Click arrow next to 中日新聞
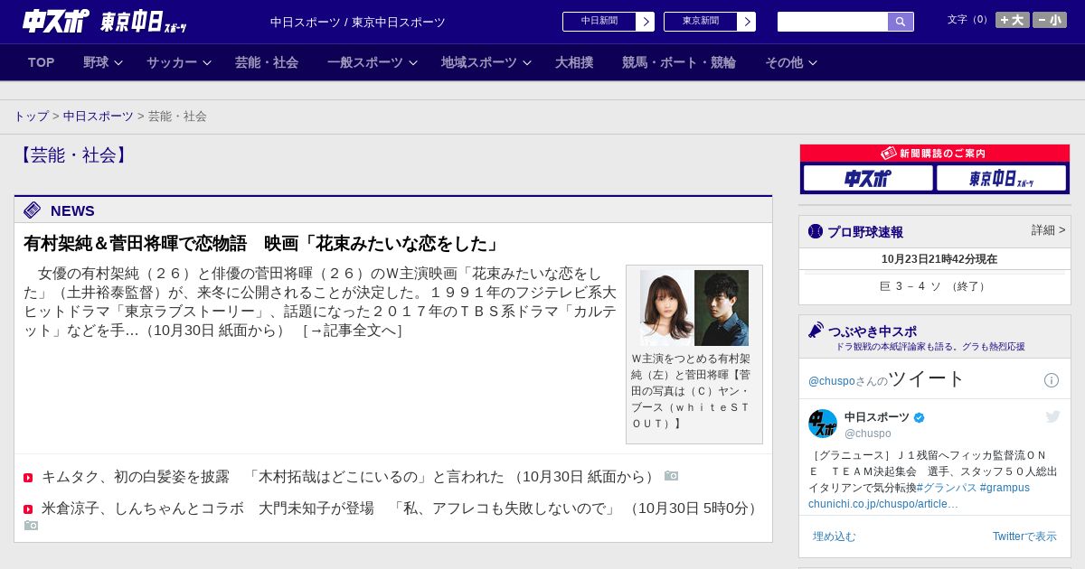The height and width of the screenshot is (569, 1085). pyautogui.click(x=646, y=22)
